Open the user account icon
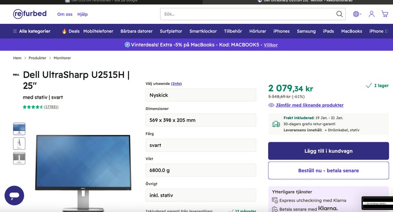 point(371,14)
